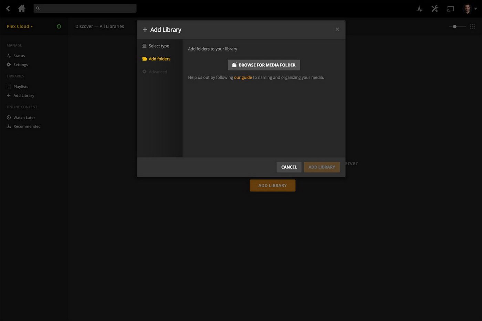Screen dimensions: 482x321
Task: Select Add Library in the sidebar
Action: coord(21,96)
